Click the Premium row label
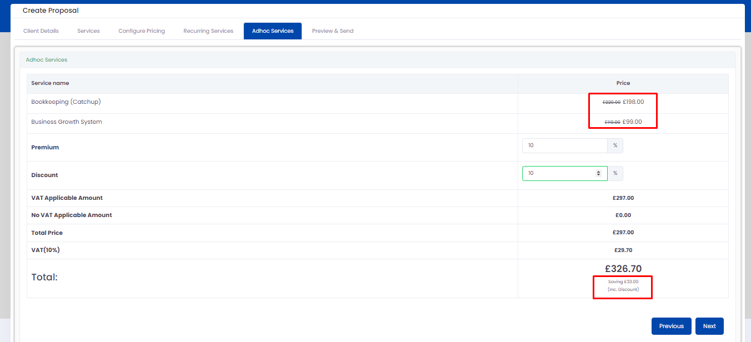This screenshot has height=342, width=751. 45,147
